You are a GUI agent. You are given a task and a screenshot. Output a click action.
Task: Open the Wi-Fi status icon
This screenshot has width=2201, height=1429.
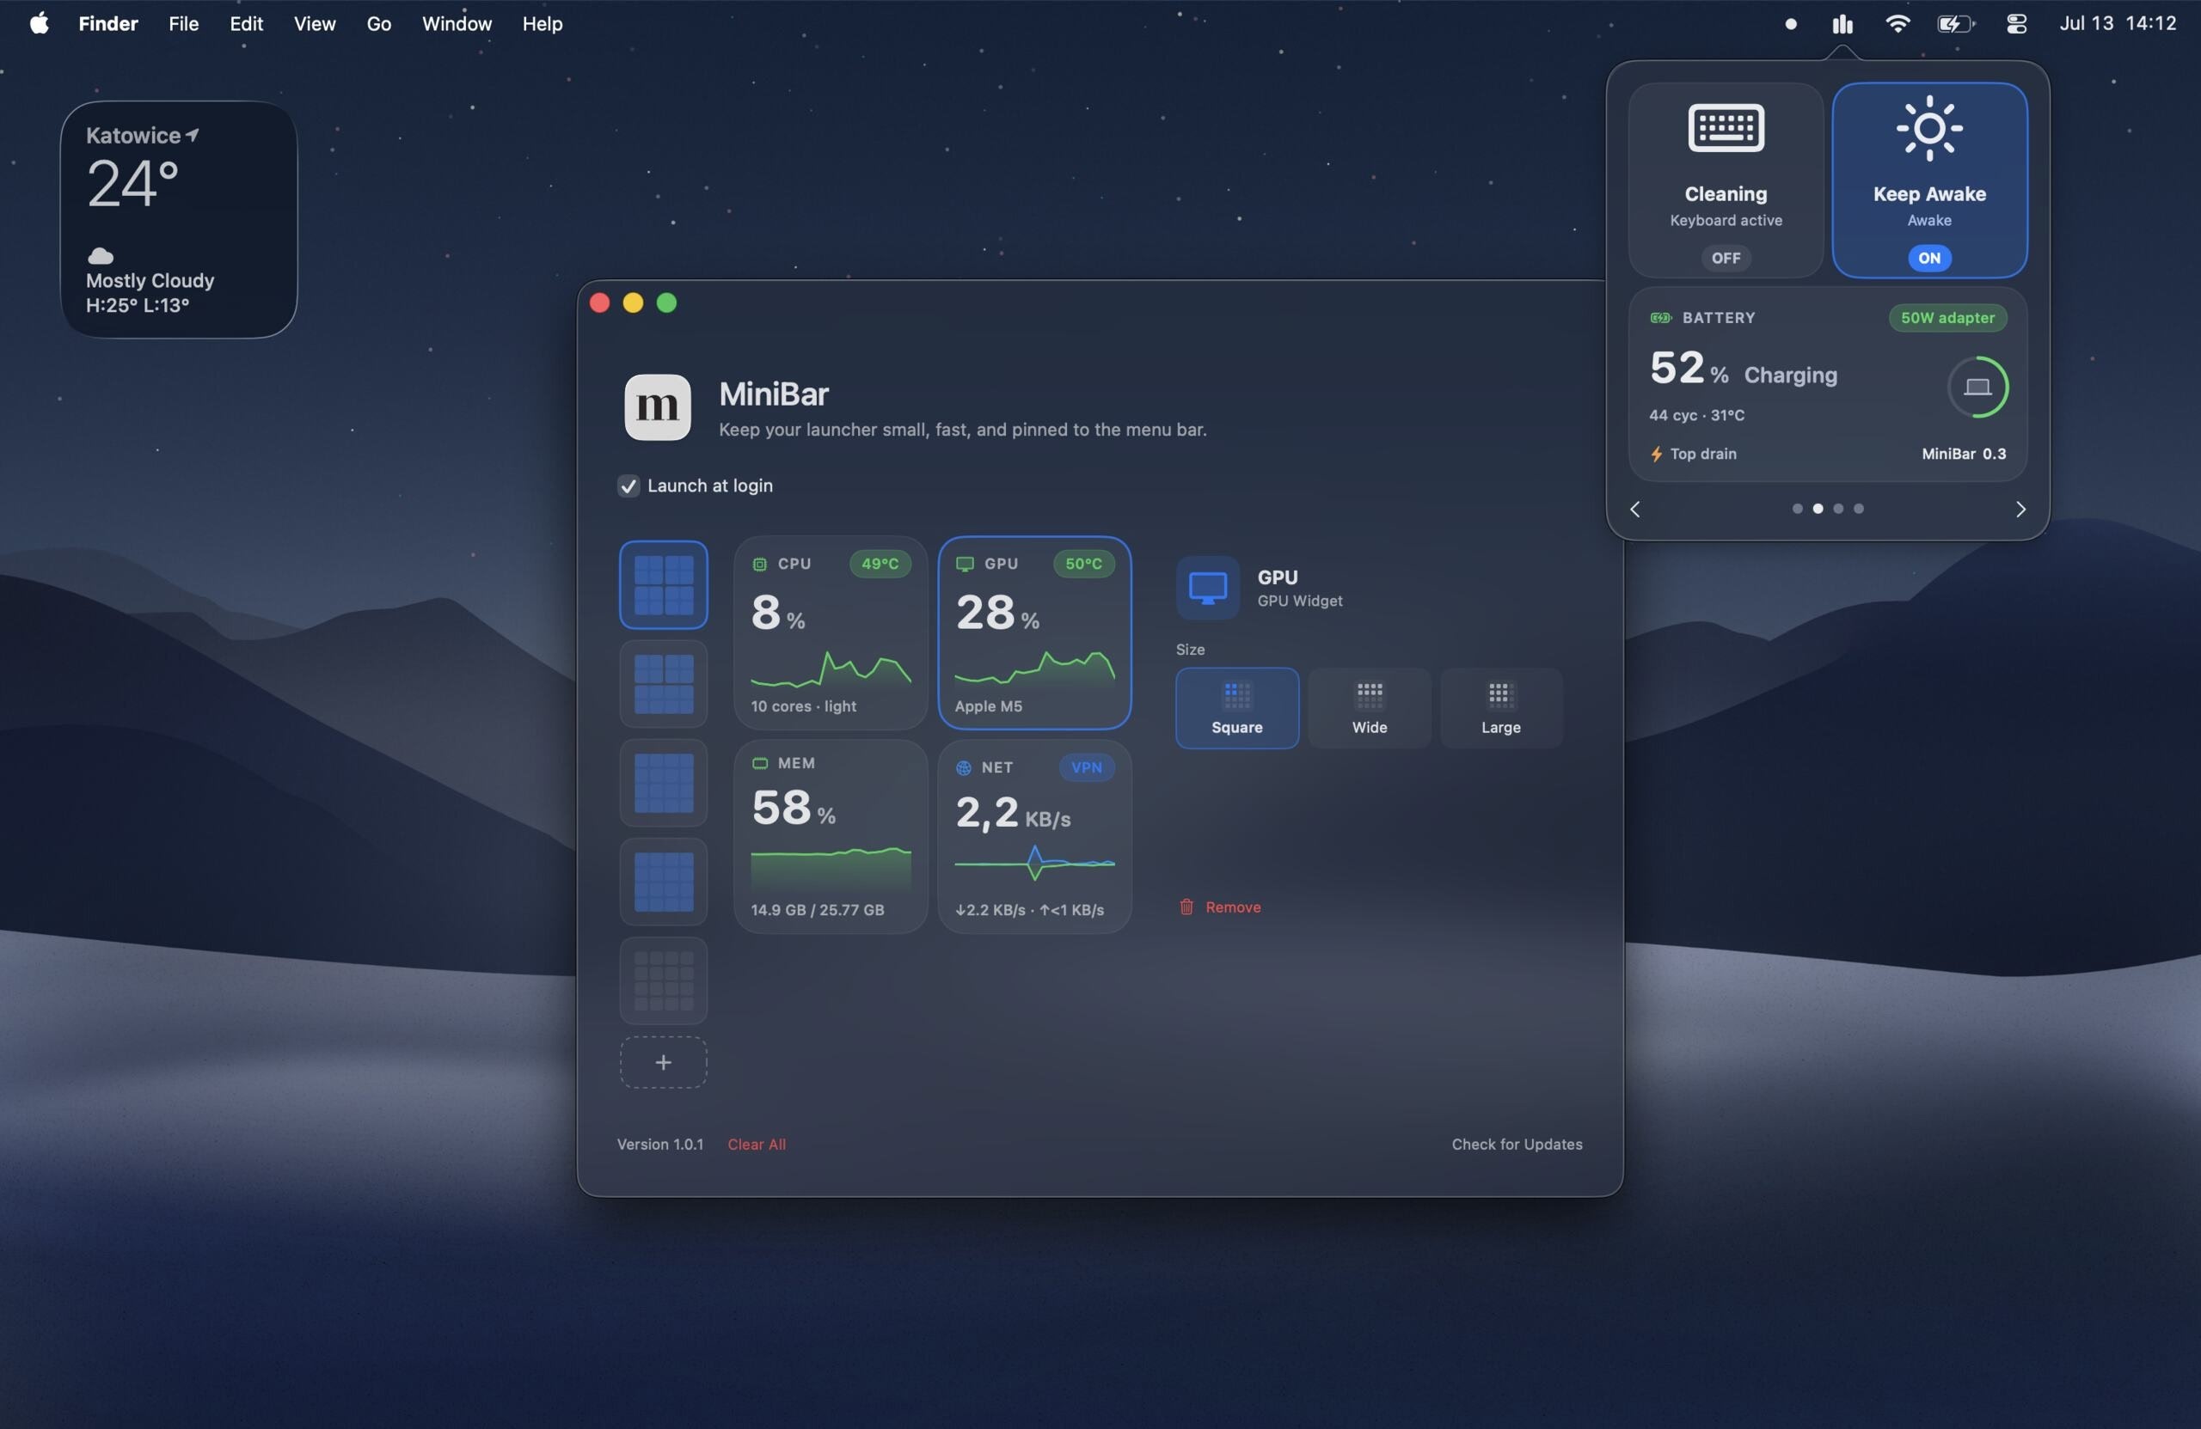[x=1897, y=24]
